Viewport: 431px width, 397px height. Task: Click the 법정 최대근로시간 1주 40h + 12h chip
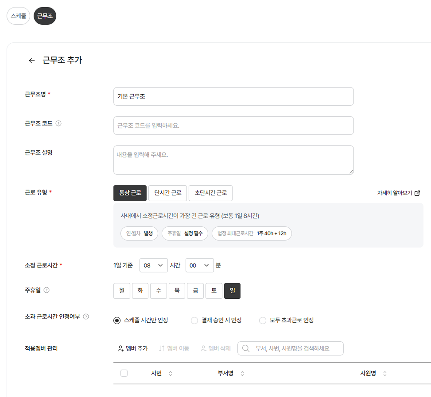point(252,234)
